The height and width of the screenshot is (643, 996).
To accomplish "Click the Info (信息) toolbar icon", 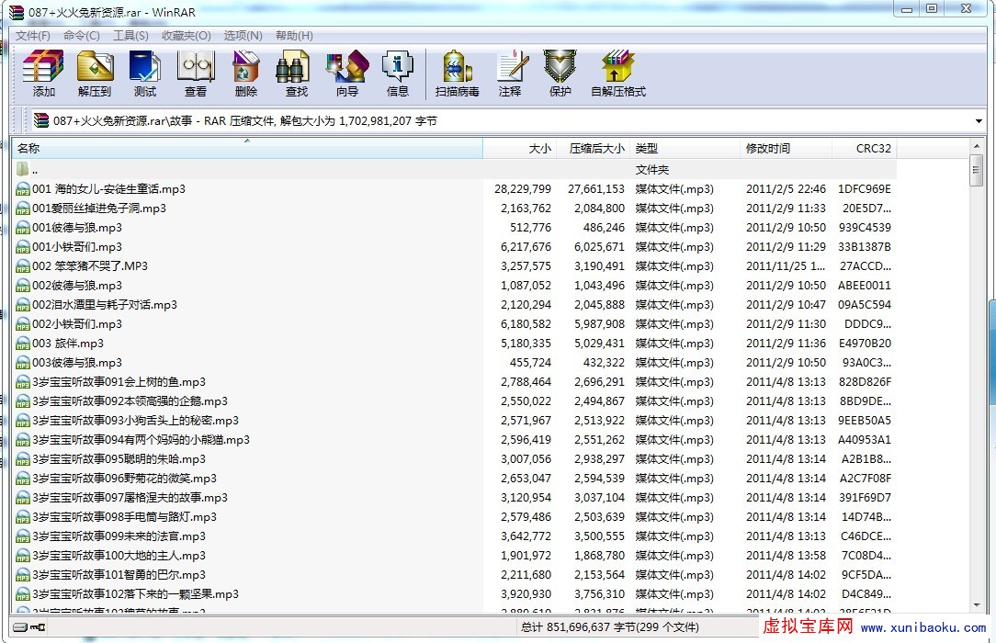I will (398, 73).
